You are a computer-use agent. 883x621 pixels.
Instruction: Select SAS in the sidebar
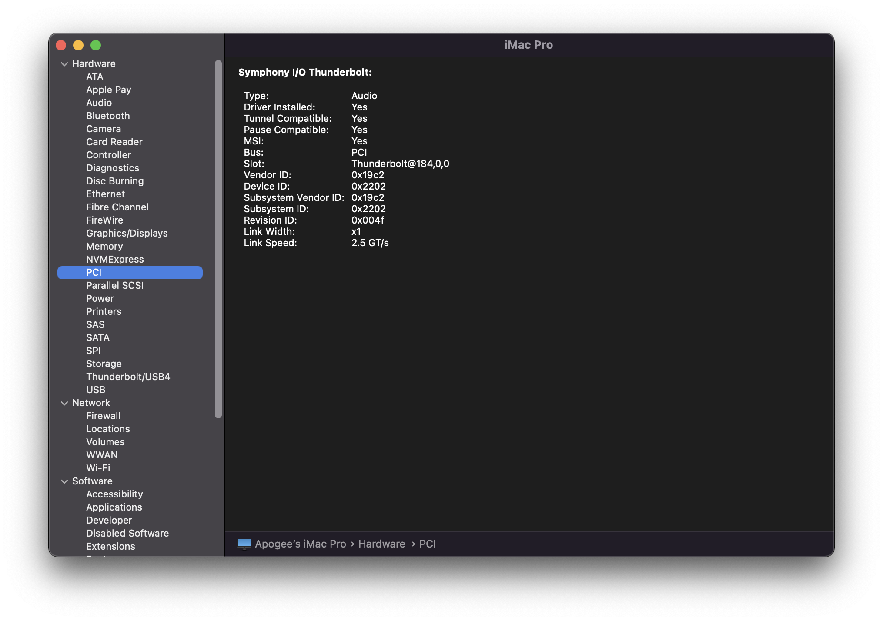point(95,325)
